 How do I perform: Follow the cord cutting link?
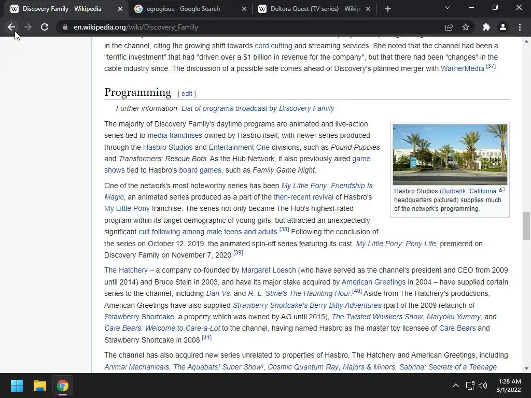coord(273,46)
